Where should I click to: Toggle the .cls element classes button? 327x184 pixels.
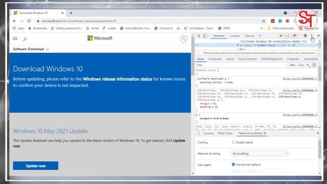300,65
